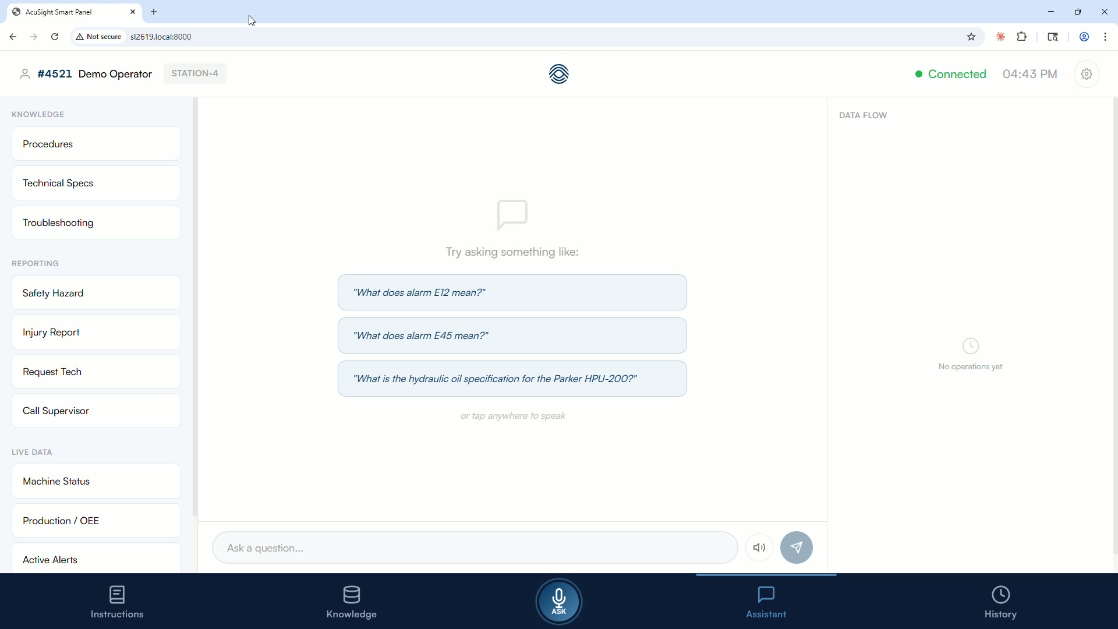
Task: Open the browser extensions puzzle icon
Action: pos(1022,37)
